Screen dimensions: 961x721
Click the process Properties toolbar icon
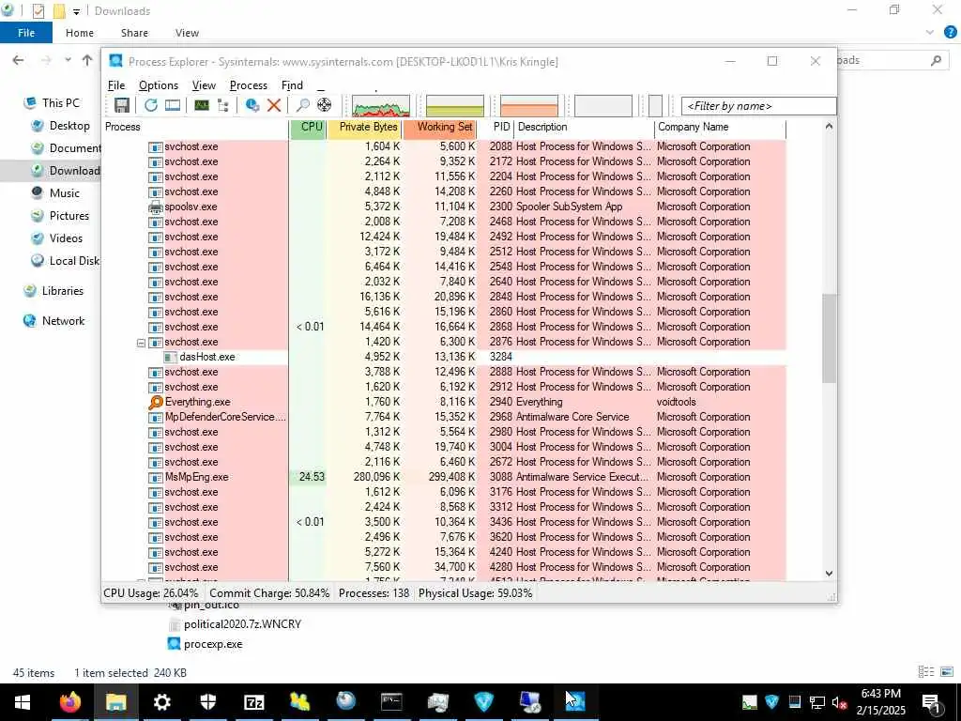(x=252, y=105)
